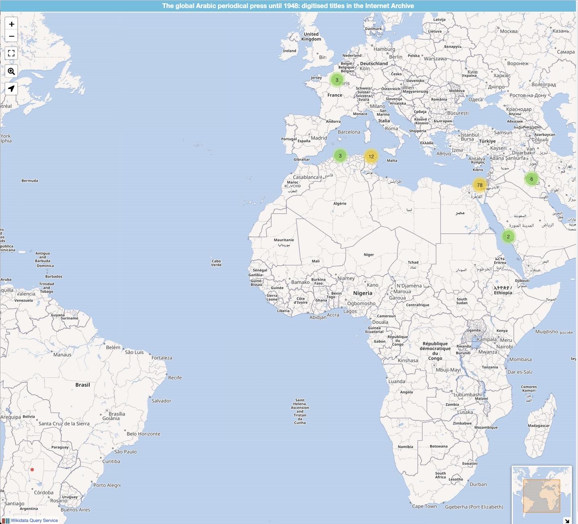Open the green cluster of 3 in northern Algeria

(340, 156)
